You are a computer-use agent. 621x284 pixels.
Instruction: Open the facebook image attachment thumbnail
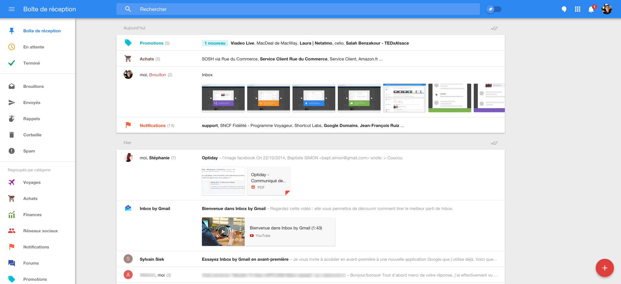coord(223,181)
